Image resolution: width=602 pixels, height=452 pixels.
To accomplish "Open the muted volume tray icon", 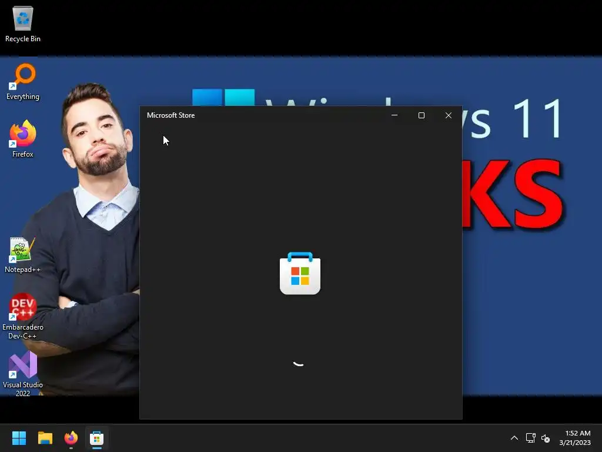I will (545, 438).
